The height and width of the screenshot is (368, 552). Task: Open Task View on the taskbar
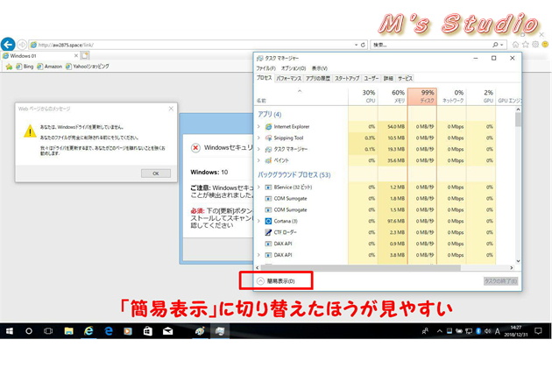tap(48, 331)
